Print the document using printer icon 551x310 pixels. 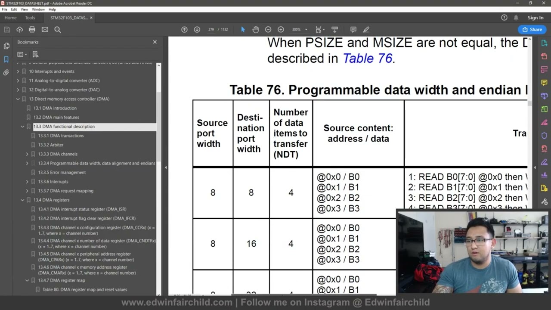32,29
